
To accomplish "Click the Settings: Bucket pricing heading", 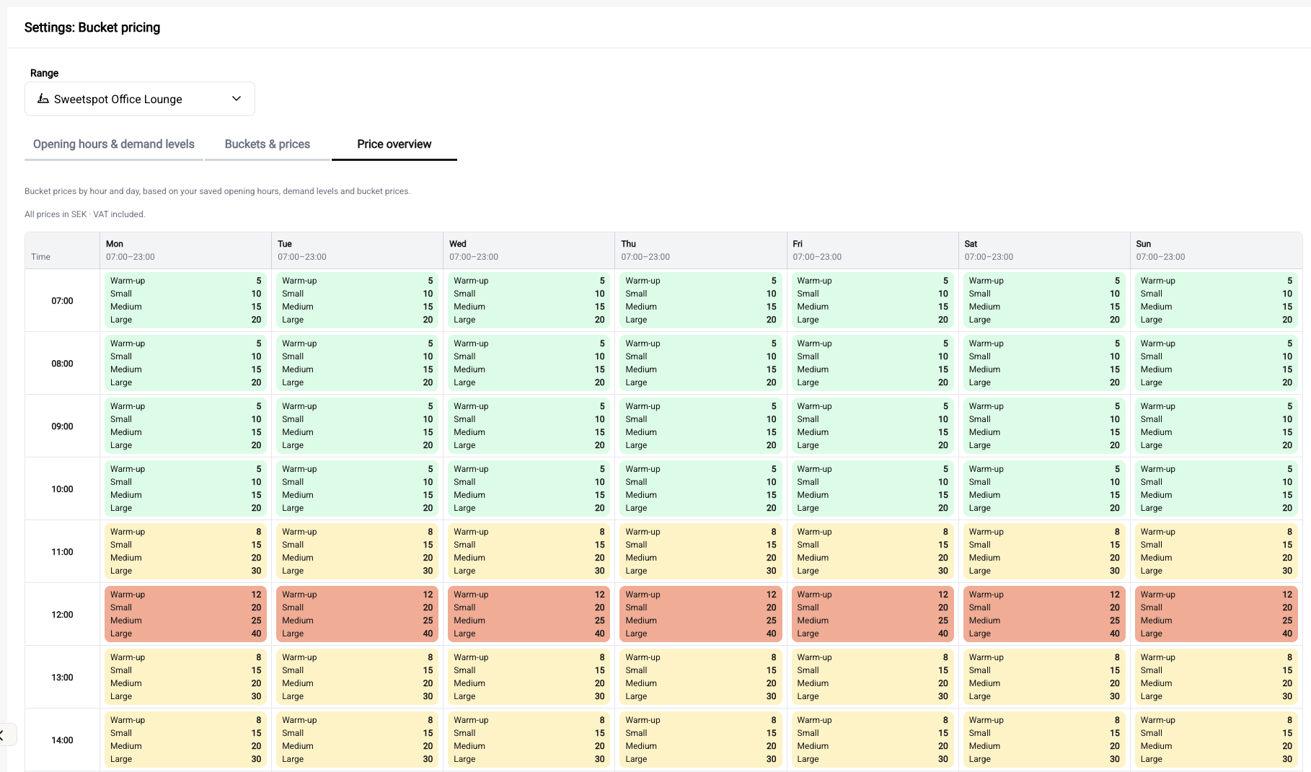I will point(92,27).
